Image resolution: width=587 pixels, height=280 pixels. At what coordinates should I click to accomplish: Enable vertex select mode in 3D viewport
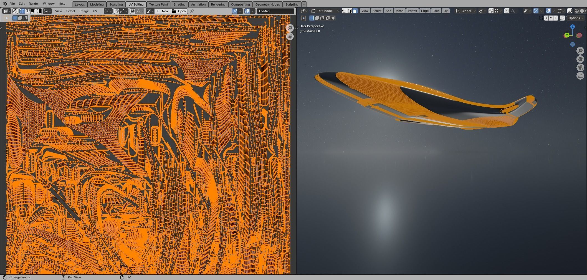pos(344,11)
